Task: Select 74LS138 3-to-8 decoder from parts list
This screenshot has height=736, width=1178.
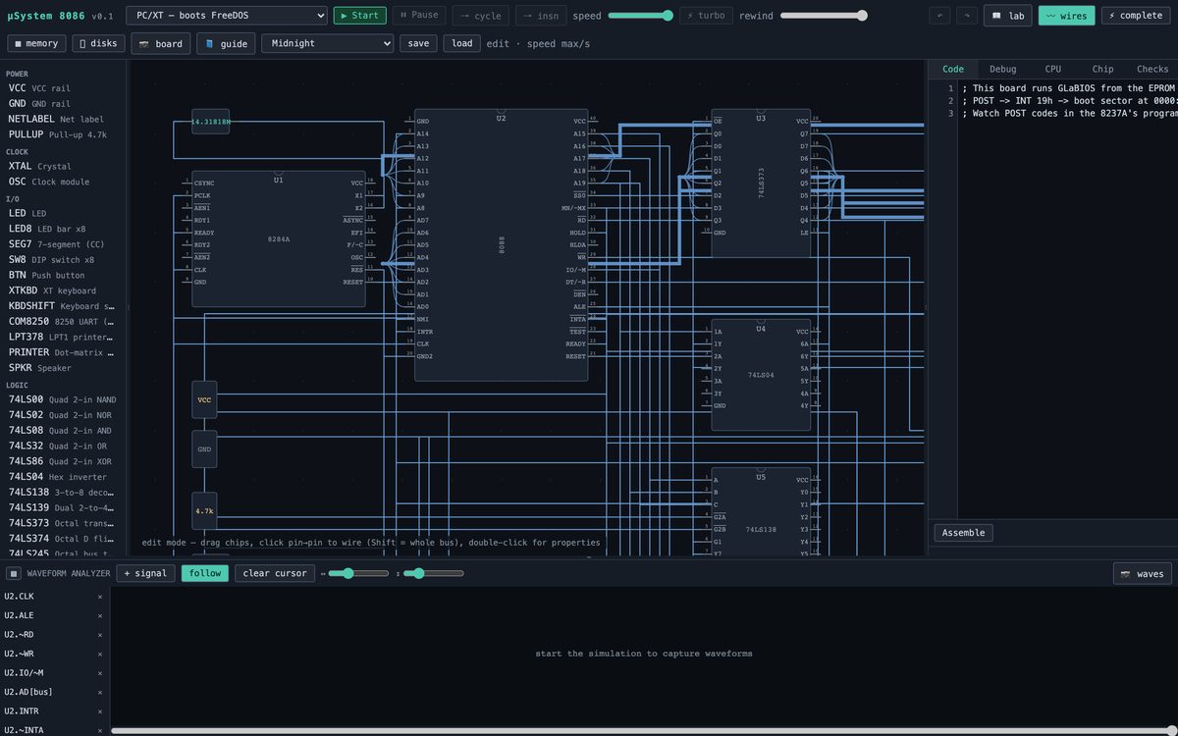Action: [63, 493]
